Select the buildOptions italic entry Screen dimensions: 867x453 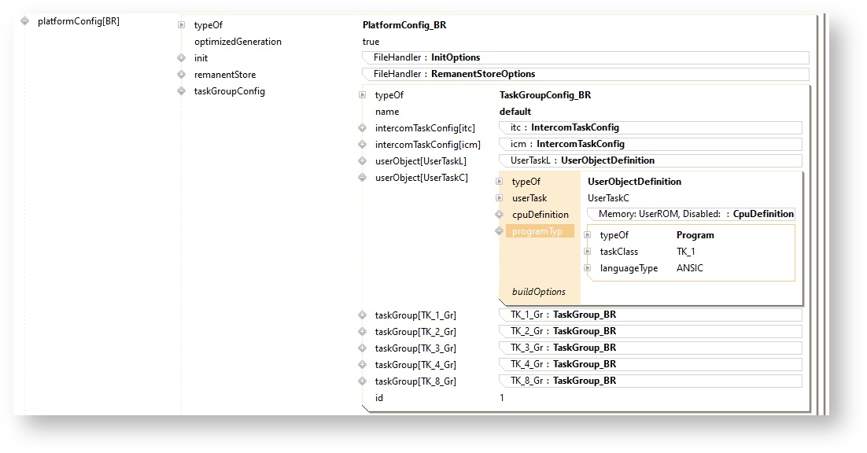click(539, 292)
